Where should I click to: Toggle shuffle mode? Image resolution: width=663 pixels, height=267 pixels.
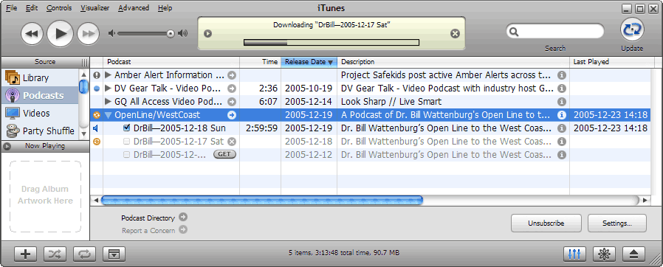pos(55,254)
